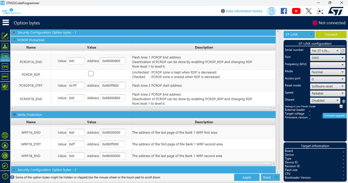
Task: Open the ST community star icon
Action: point(320,11)
